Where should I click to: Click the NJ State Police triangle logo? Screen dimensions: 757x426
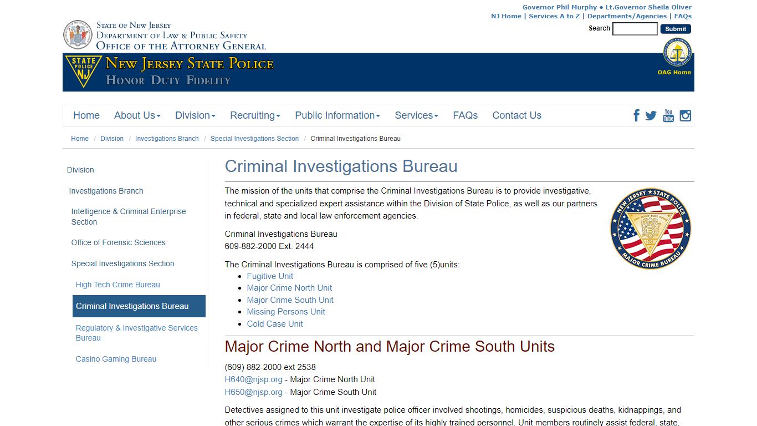(x=84, y=72)
